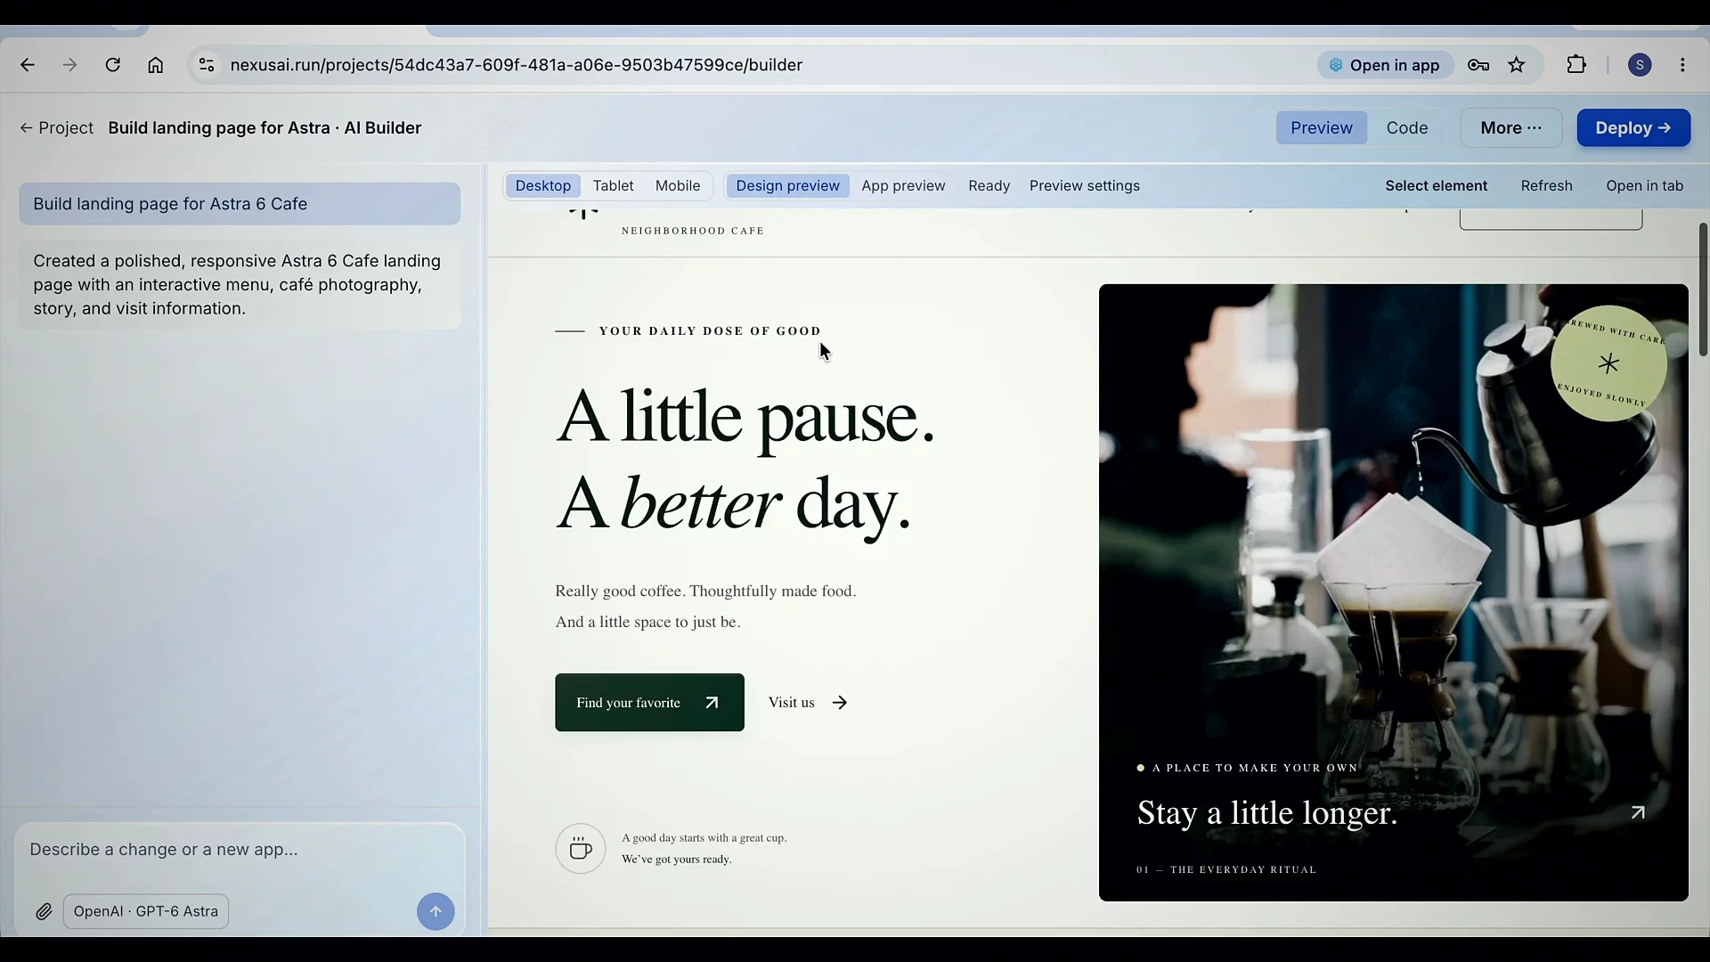Switch to Preview tab
This screenshot has width=1710, height=962.
pos(1322,128)
